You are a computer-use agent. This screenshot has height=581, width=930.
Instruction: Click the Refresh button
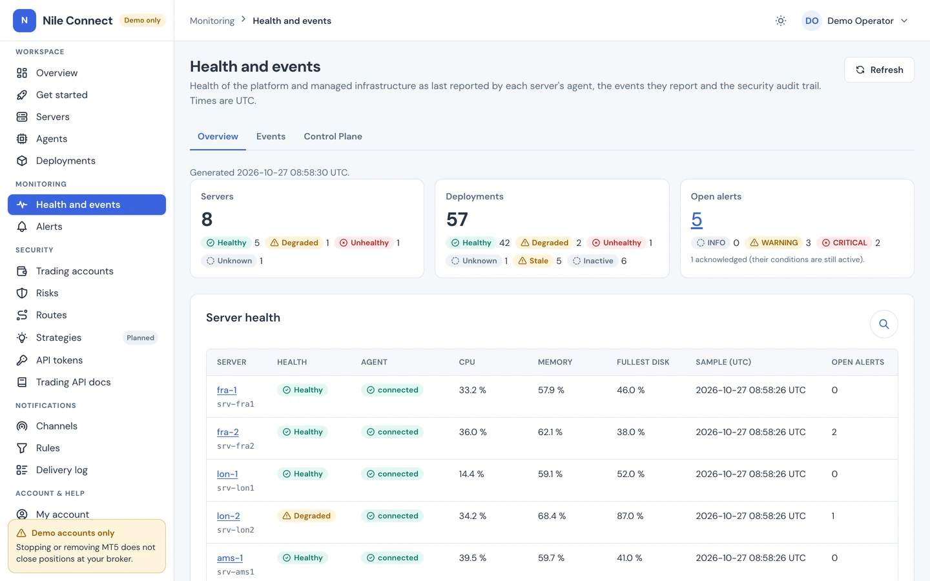[x=879, y=70]
